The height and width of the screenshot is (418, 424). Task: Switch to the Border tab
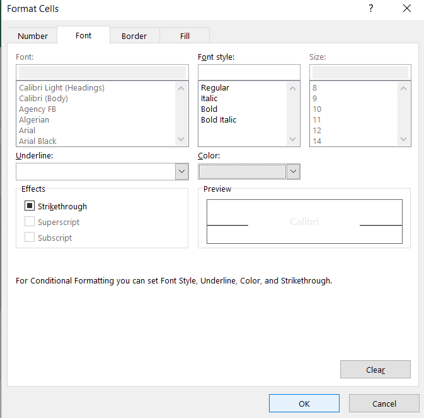134,36
